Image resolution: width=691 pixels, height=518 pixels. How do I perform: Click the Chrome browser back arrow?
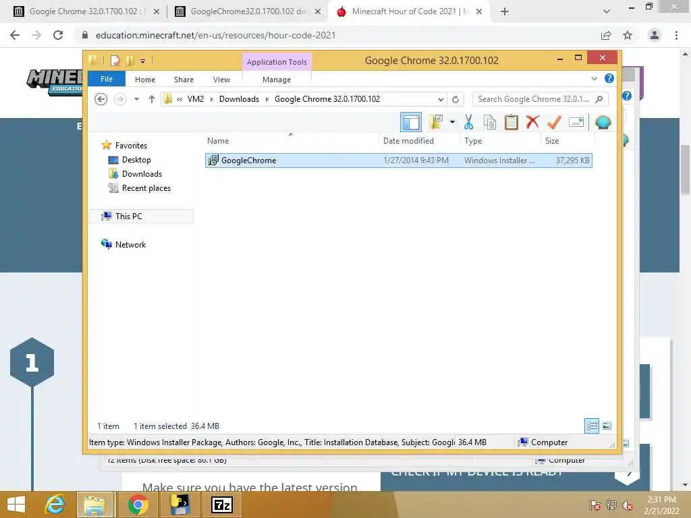point(15,35)
